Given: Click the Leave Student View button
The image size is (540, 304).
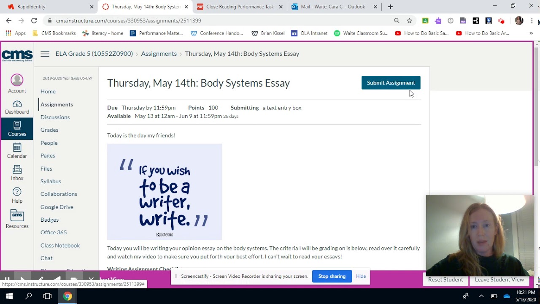Looking at the screenshot, I should (x=499, y=280).
